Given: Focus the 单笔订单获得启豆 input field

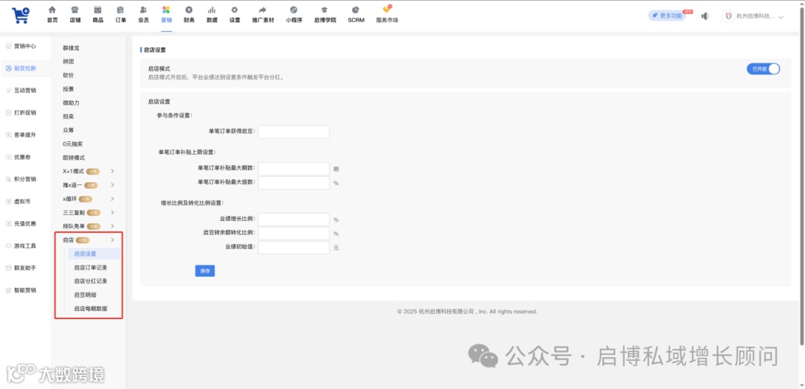Looking at the screenshot, I should pyautogui.click(x=294, y=132).
